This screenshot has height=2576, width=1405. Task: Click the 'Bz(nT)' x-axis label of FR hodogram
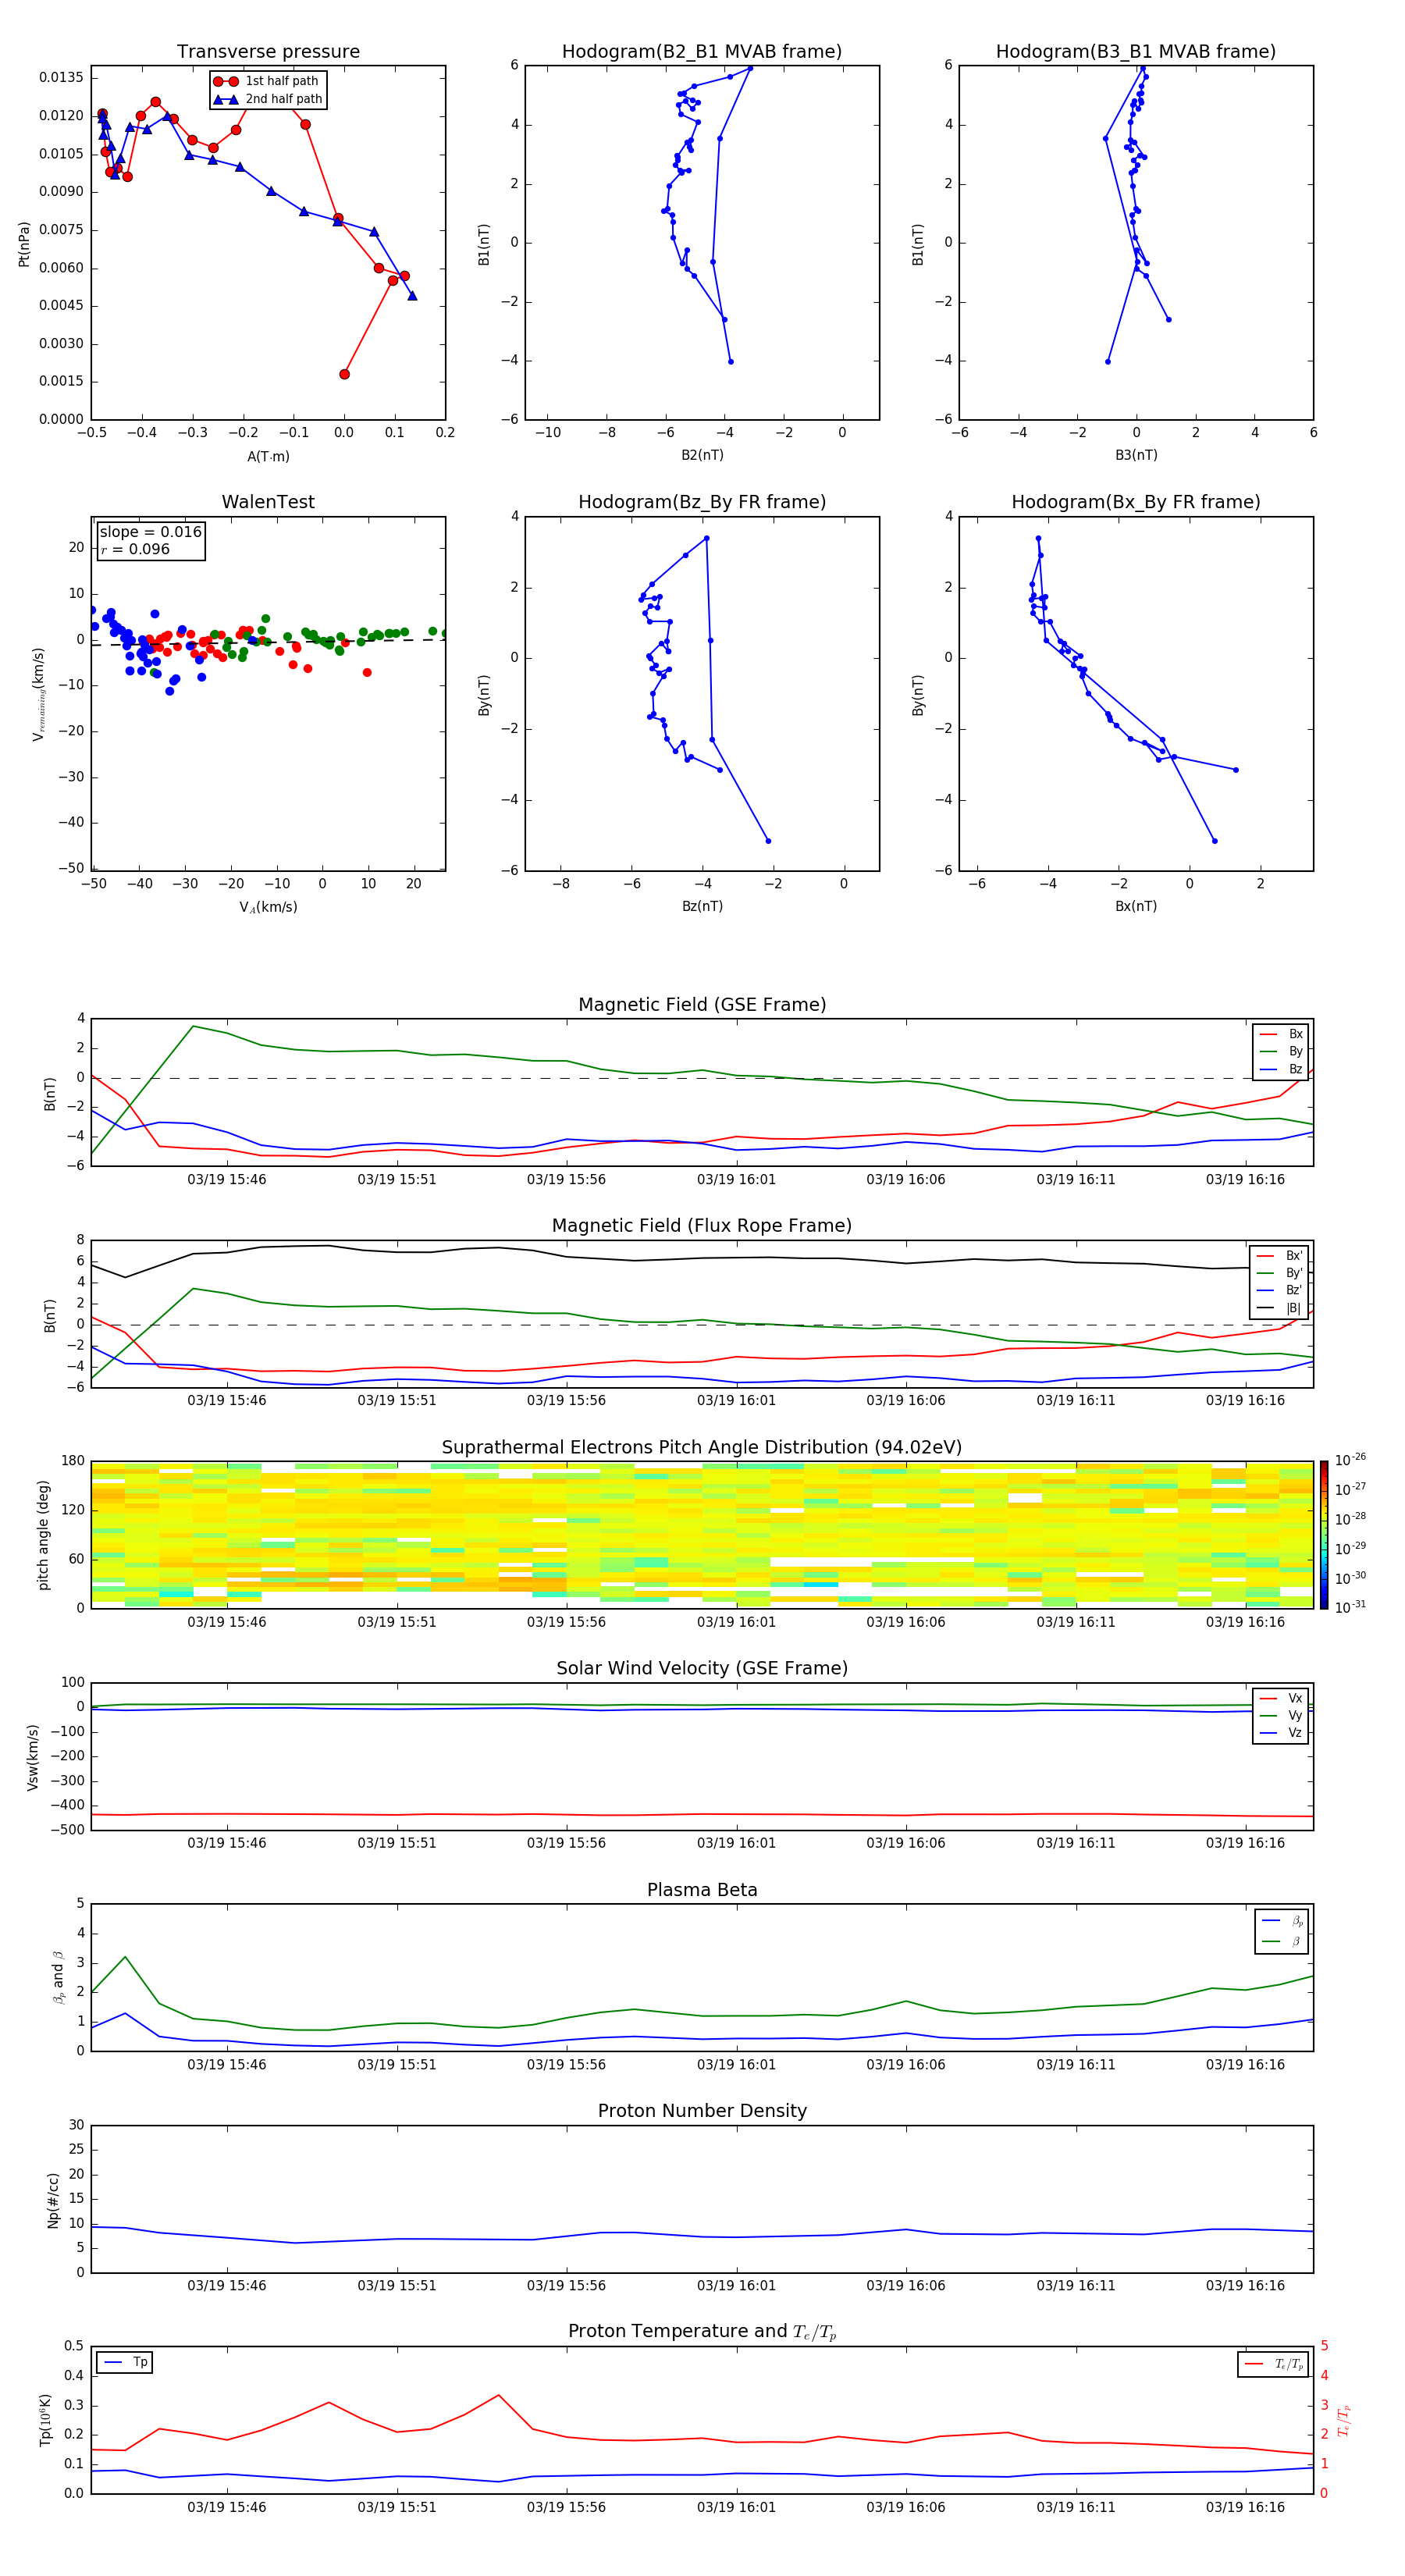point(702,906)
